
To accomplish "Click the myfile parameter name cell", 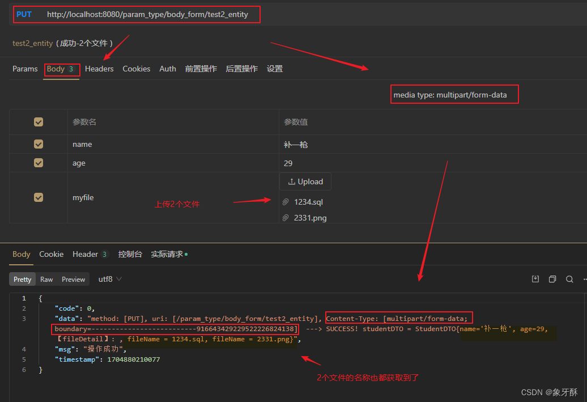I will [173, 197].
